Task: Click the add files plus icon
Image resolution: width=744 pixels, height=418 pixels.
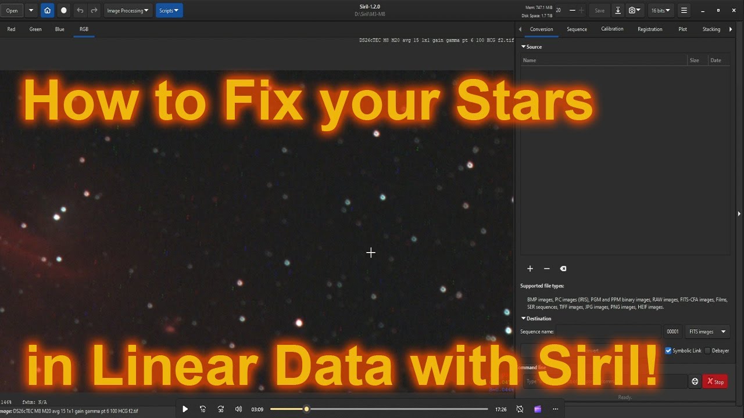Action: (530, 269)
